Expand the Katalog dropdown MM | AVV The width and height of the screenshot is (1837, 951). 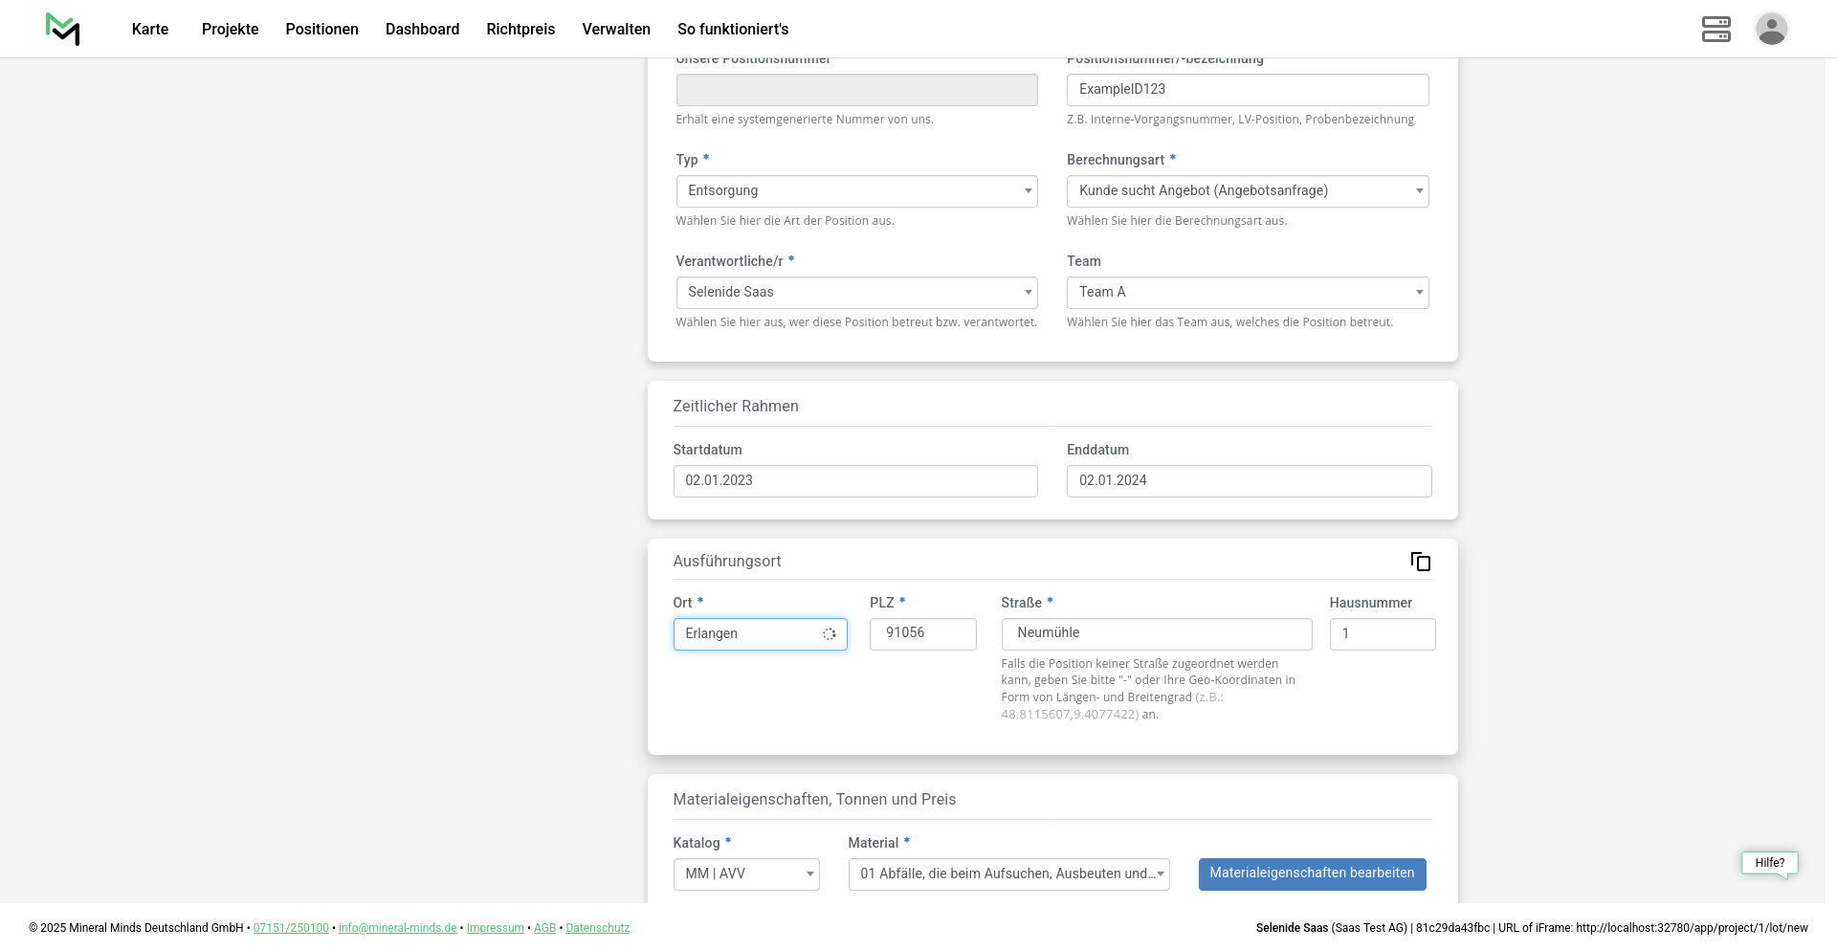[x=745, y=874]
